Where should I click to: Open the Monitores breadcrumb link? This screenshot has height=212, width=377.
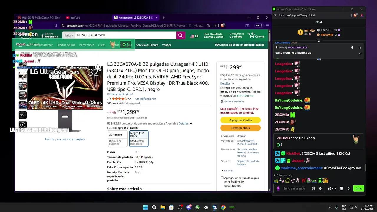(70, 53)
